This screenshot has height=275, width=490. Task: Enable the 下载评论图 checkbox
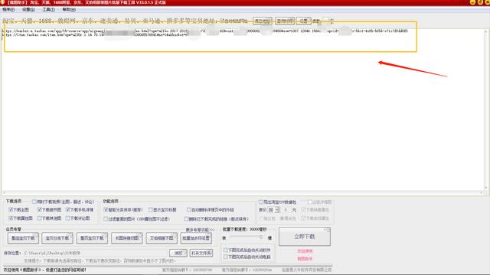(68, 218)
